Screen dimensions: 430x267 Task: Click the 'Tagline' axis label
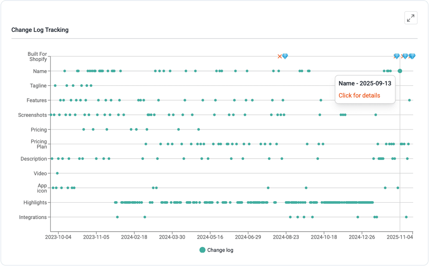click(x=38, y=86)
